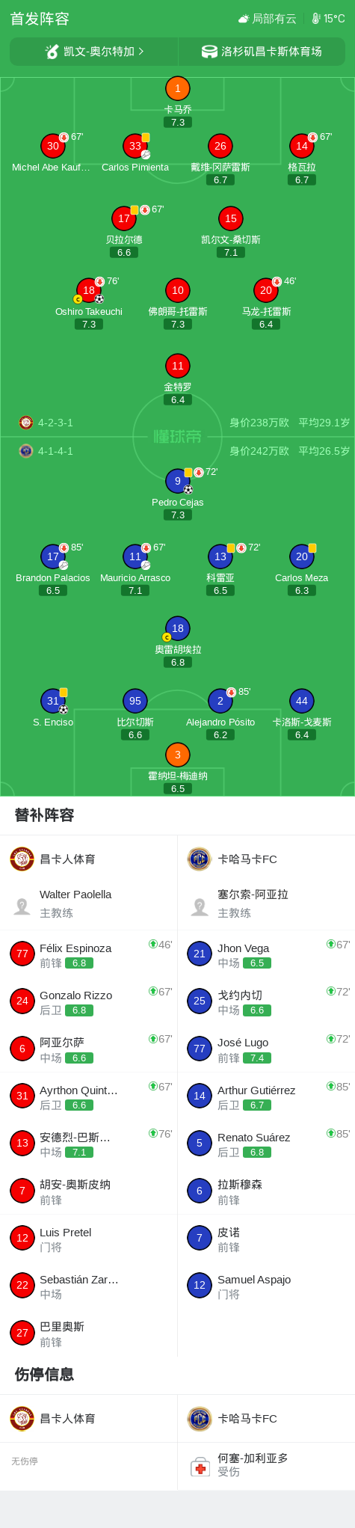Expand referee 凯文-奥尔特加 details arrow

click(x=141, y=52)
